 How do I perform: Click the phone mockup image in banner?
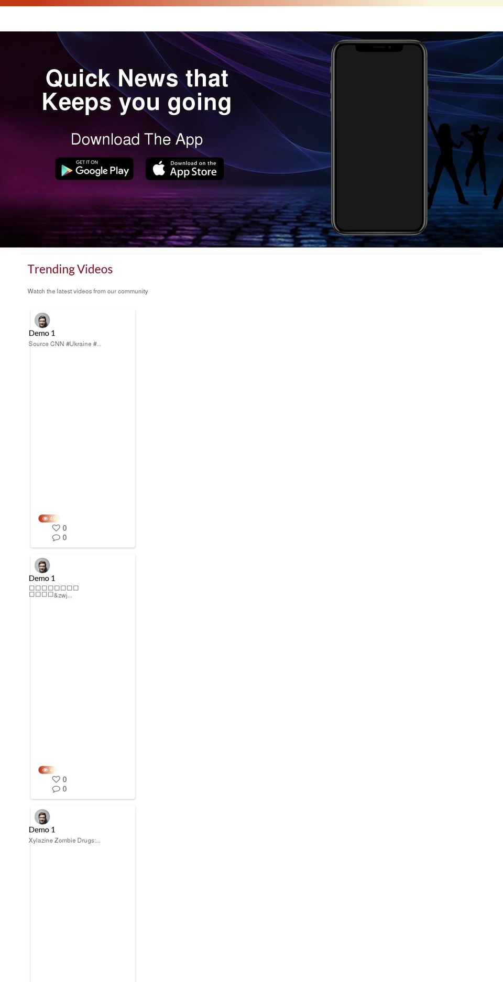tap(379, 137)
